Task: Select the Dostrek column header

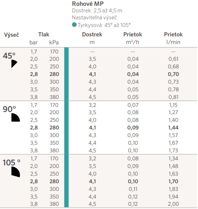Action: [92, 35]
